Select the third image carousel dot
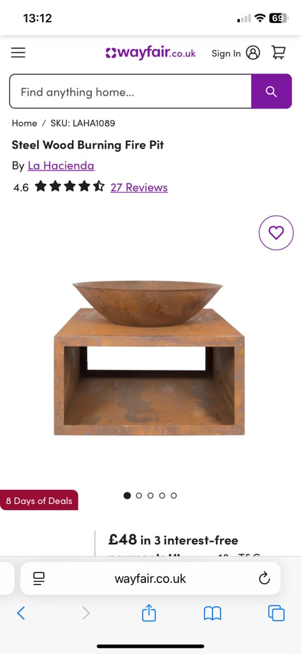The width and height of the screenshot is (301, 654). pyautogui.click(x=150, y=496)
